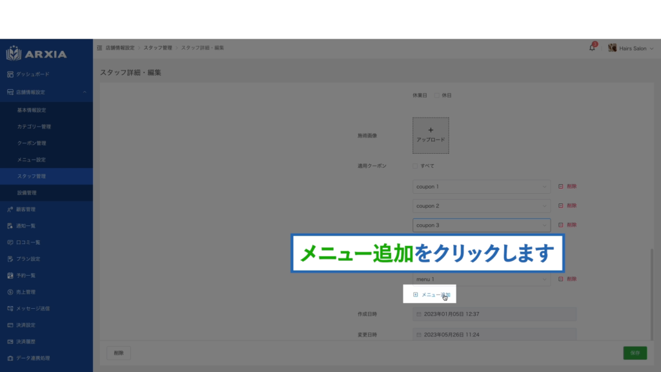Open the プラン設定 sidebar icon
The image size is (661, 372).
tap(10, 259)
